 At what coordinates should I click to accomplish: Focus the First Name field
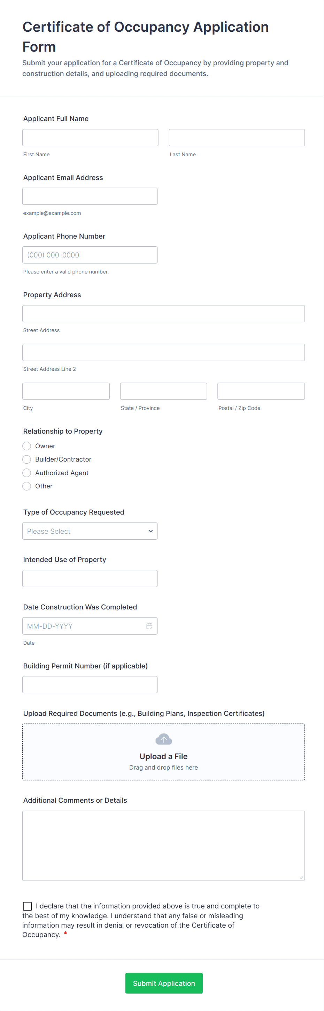tap(90, 138)
